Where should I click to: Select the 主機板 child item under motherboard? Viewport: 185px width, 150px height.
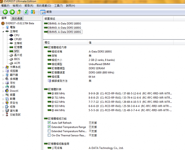pyautogui.click(x=18, y=43)
